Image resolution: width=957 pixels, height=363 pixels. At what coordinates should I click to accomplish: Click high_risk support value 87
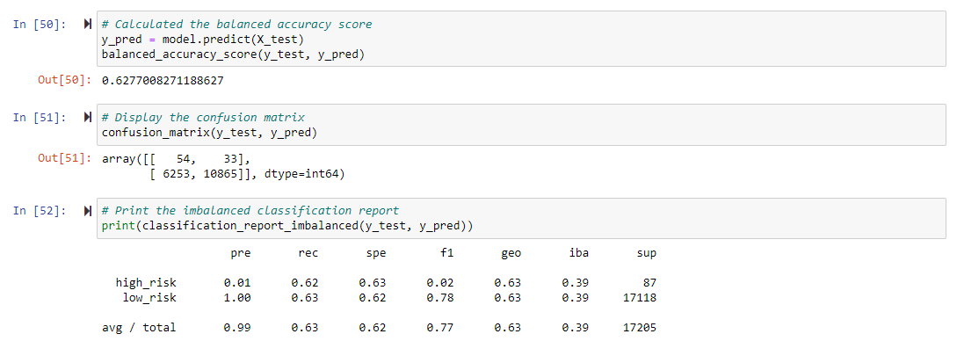[650, 283]
